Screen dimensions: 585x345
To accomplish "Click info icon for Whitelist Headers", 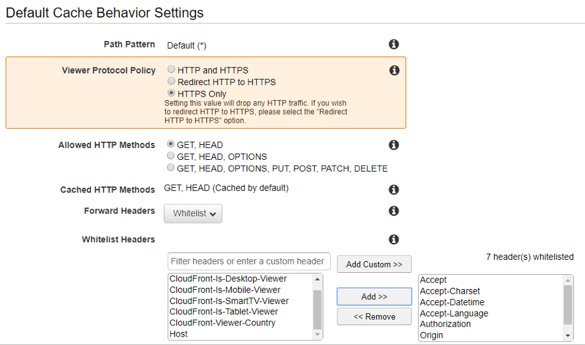I will tap(393, 239).
